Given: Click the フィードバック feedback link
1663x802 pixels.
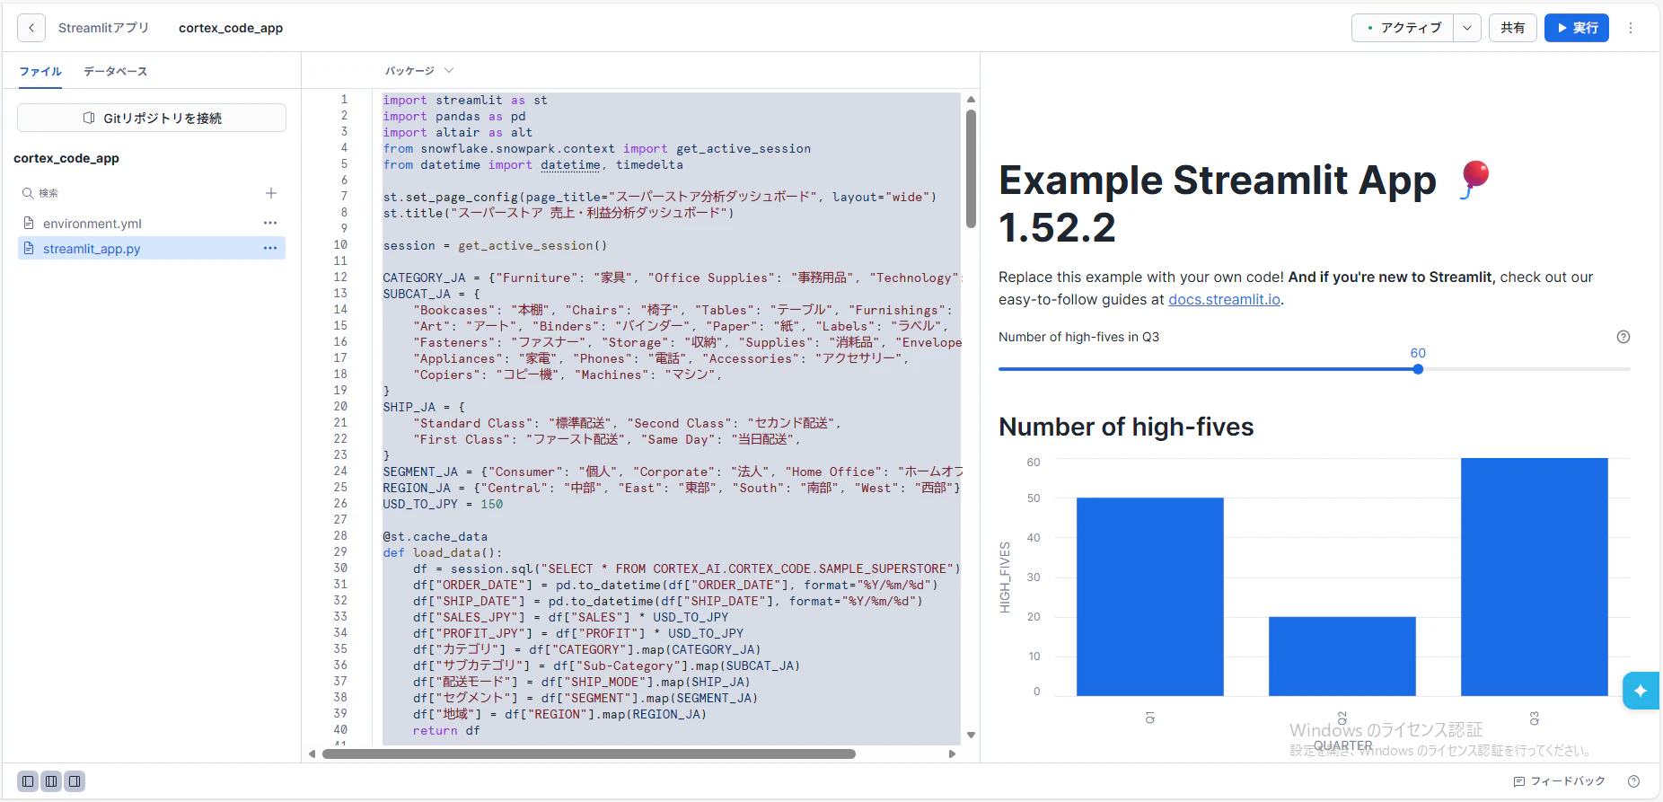Looking at the screenshot, I should (1559, 781).
